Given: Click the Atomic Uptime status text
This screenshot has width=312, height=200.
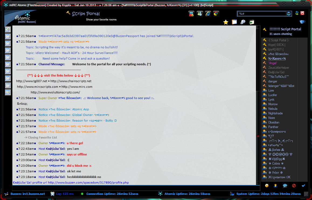Looking at the screenshot, I should pyautogui.click(x=187, y=194).
